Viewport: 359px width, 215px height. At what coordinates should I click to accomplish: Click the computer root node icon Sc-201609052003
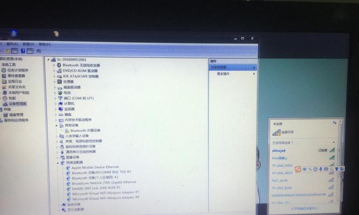click(54, 60)
